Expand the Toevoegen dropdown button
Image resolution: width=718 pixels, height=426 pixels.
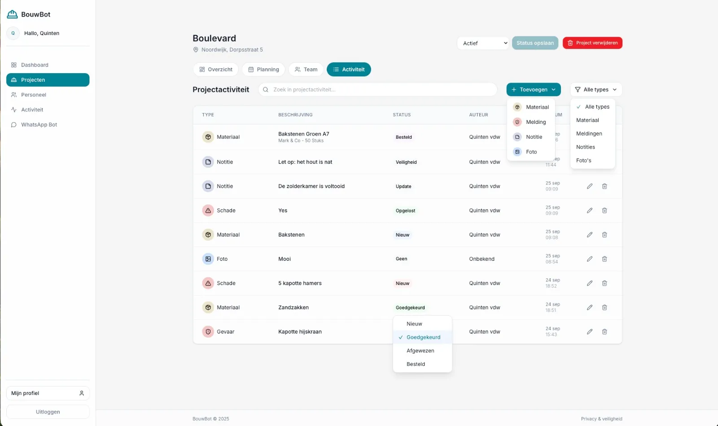[533, 90]
